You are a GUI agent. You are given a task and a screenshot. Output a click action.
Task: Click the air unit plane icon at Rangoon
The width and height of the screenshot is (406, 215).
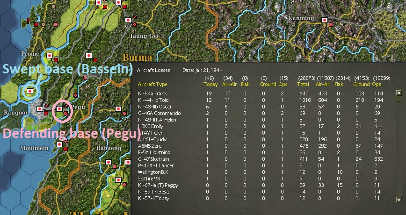click(47, 106)
